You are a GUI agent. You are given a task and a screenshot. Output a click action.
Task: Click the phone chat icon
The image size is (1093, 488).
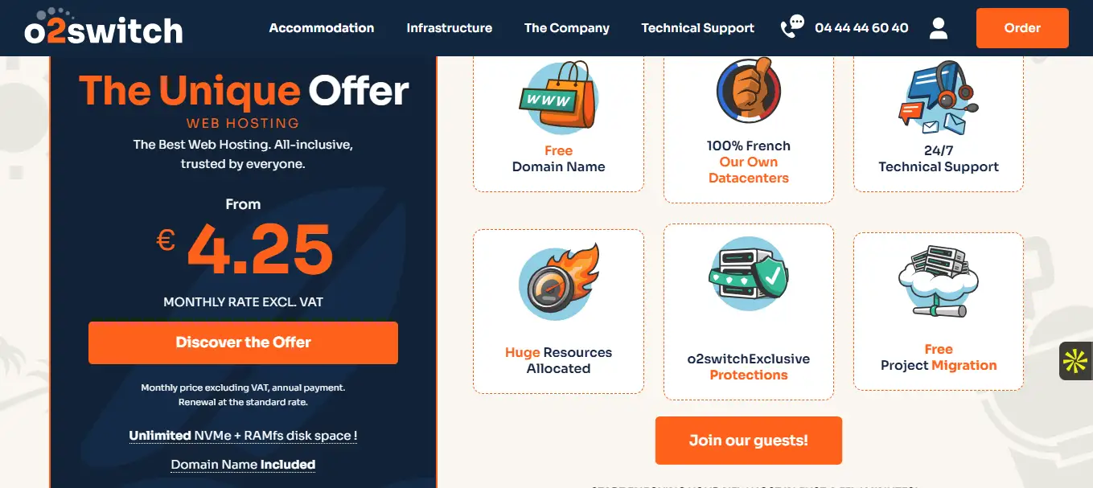tap(792, 27)
